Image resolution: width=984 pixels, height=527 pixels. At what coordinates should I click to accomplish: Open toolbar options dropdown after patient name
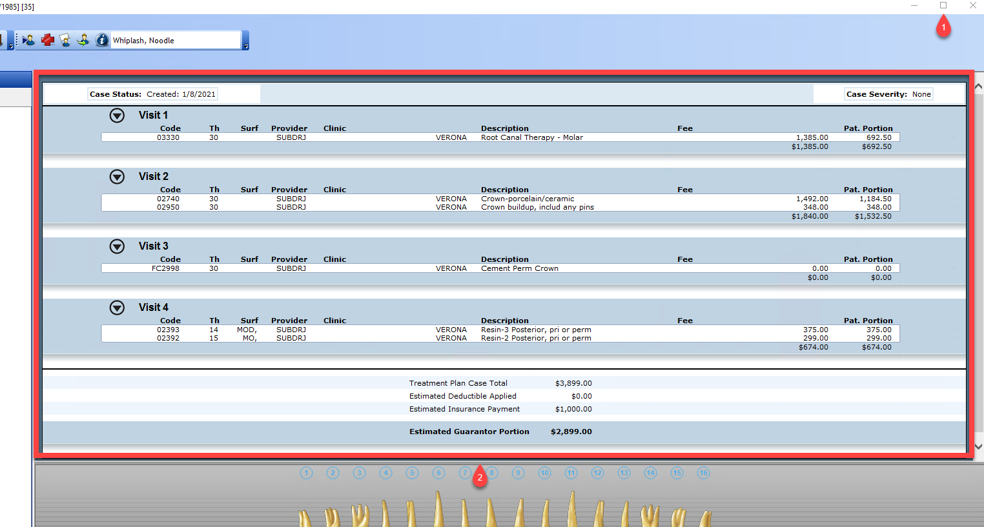245,41
